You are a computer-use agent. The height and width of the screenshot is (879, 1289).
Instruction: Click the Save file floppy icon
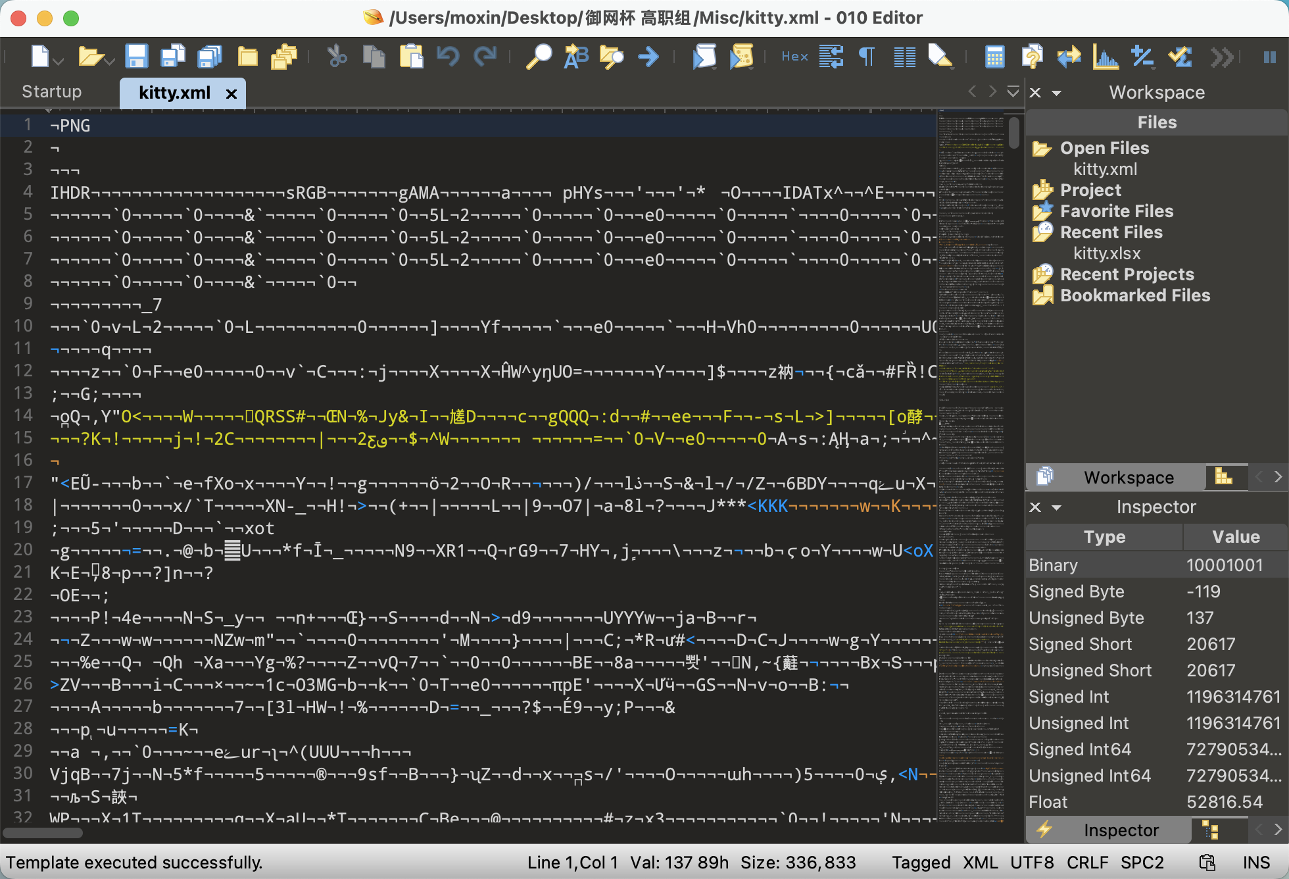pos(136,57)
